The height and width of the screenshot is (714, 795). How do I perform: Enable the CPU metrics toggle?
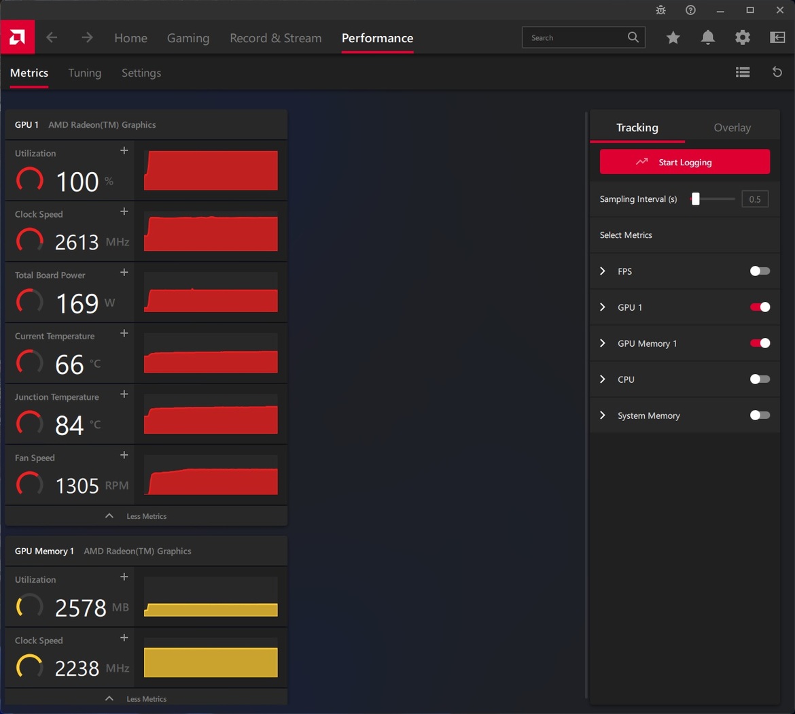pyautogui.click(x=760, y=379)
